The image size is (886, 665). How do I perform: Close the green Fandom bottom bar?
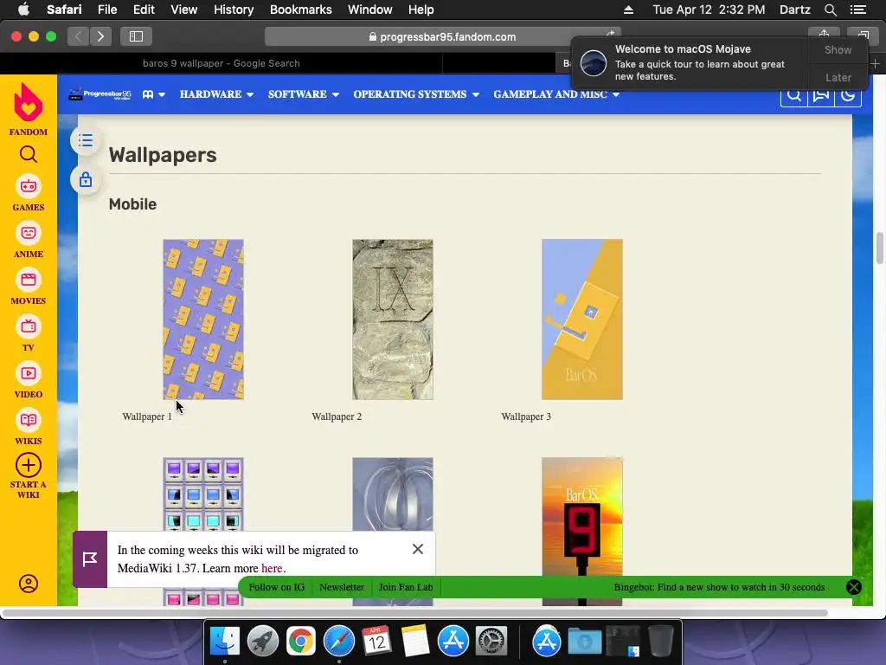click(x=853, y=587)
